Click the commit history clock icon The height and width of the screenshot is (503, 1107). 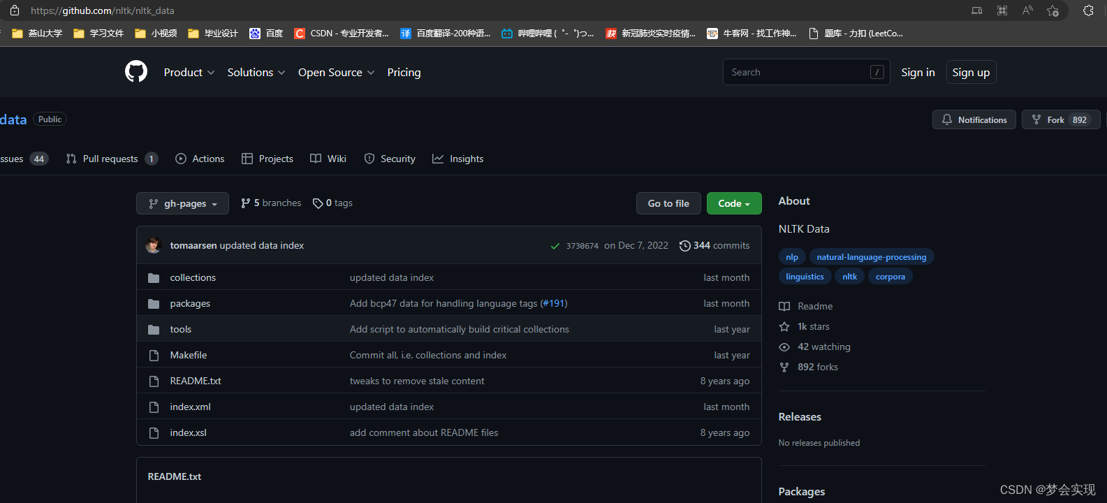[685, 246]
